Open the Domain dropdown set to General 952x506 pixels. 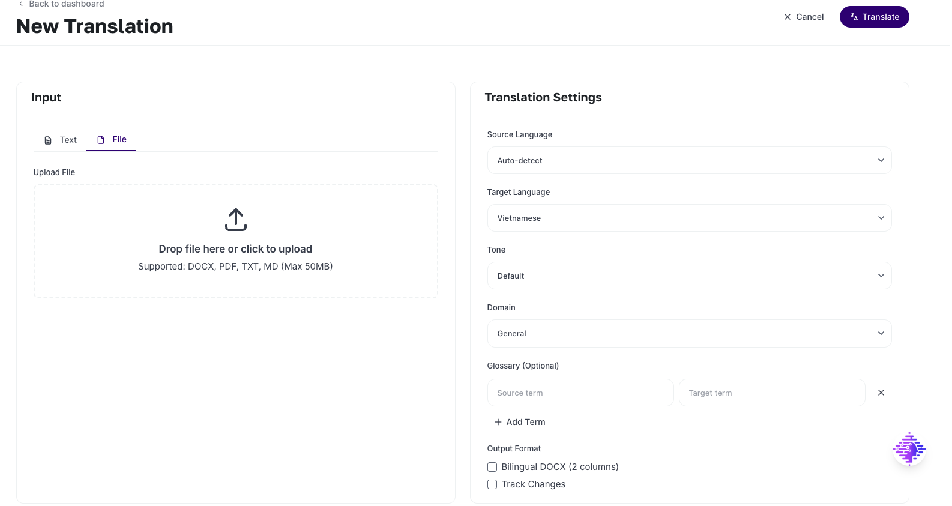tap(689, 333)
